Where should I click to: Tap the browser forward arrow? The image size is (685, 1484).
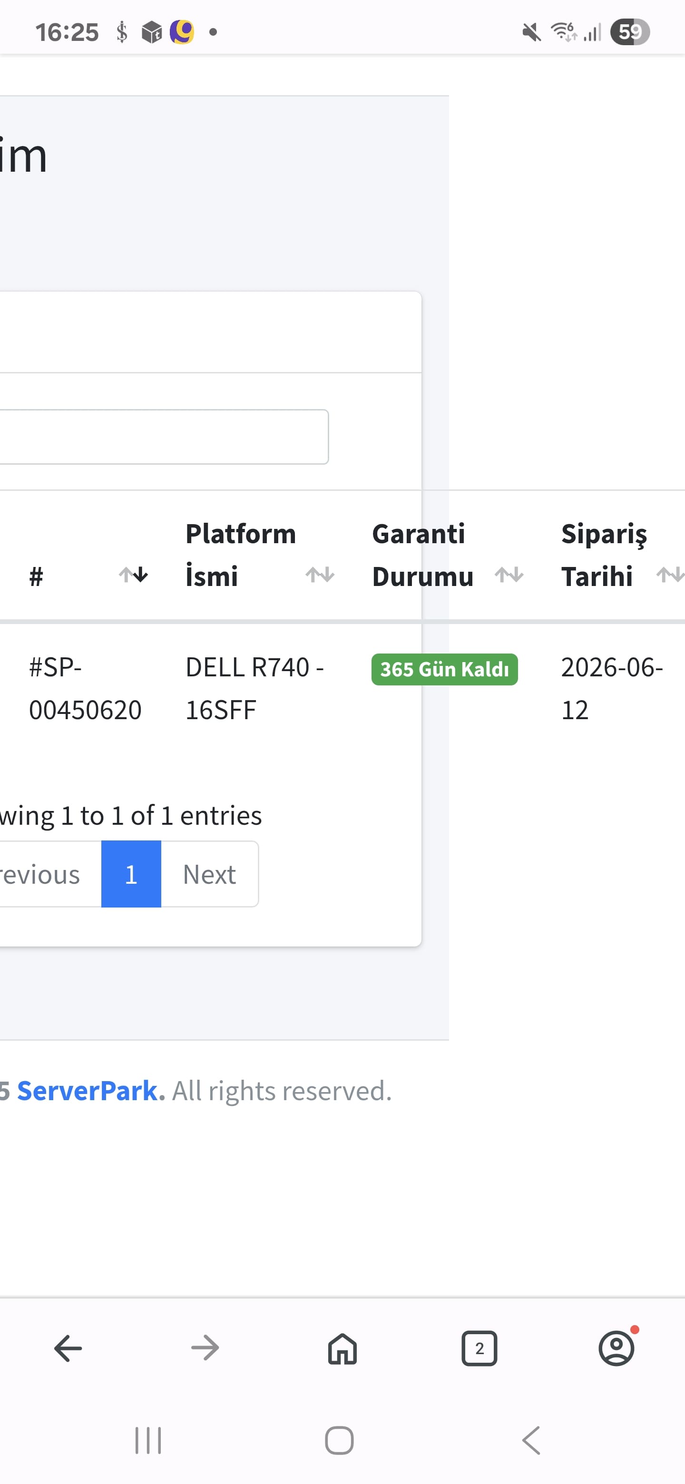click(205, 1348)
